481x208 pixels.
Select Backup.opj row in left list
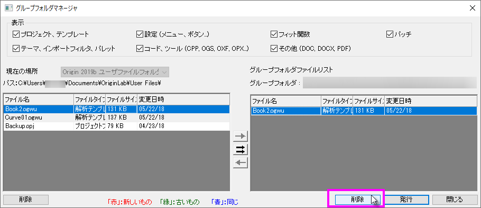(117, 126)
